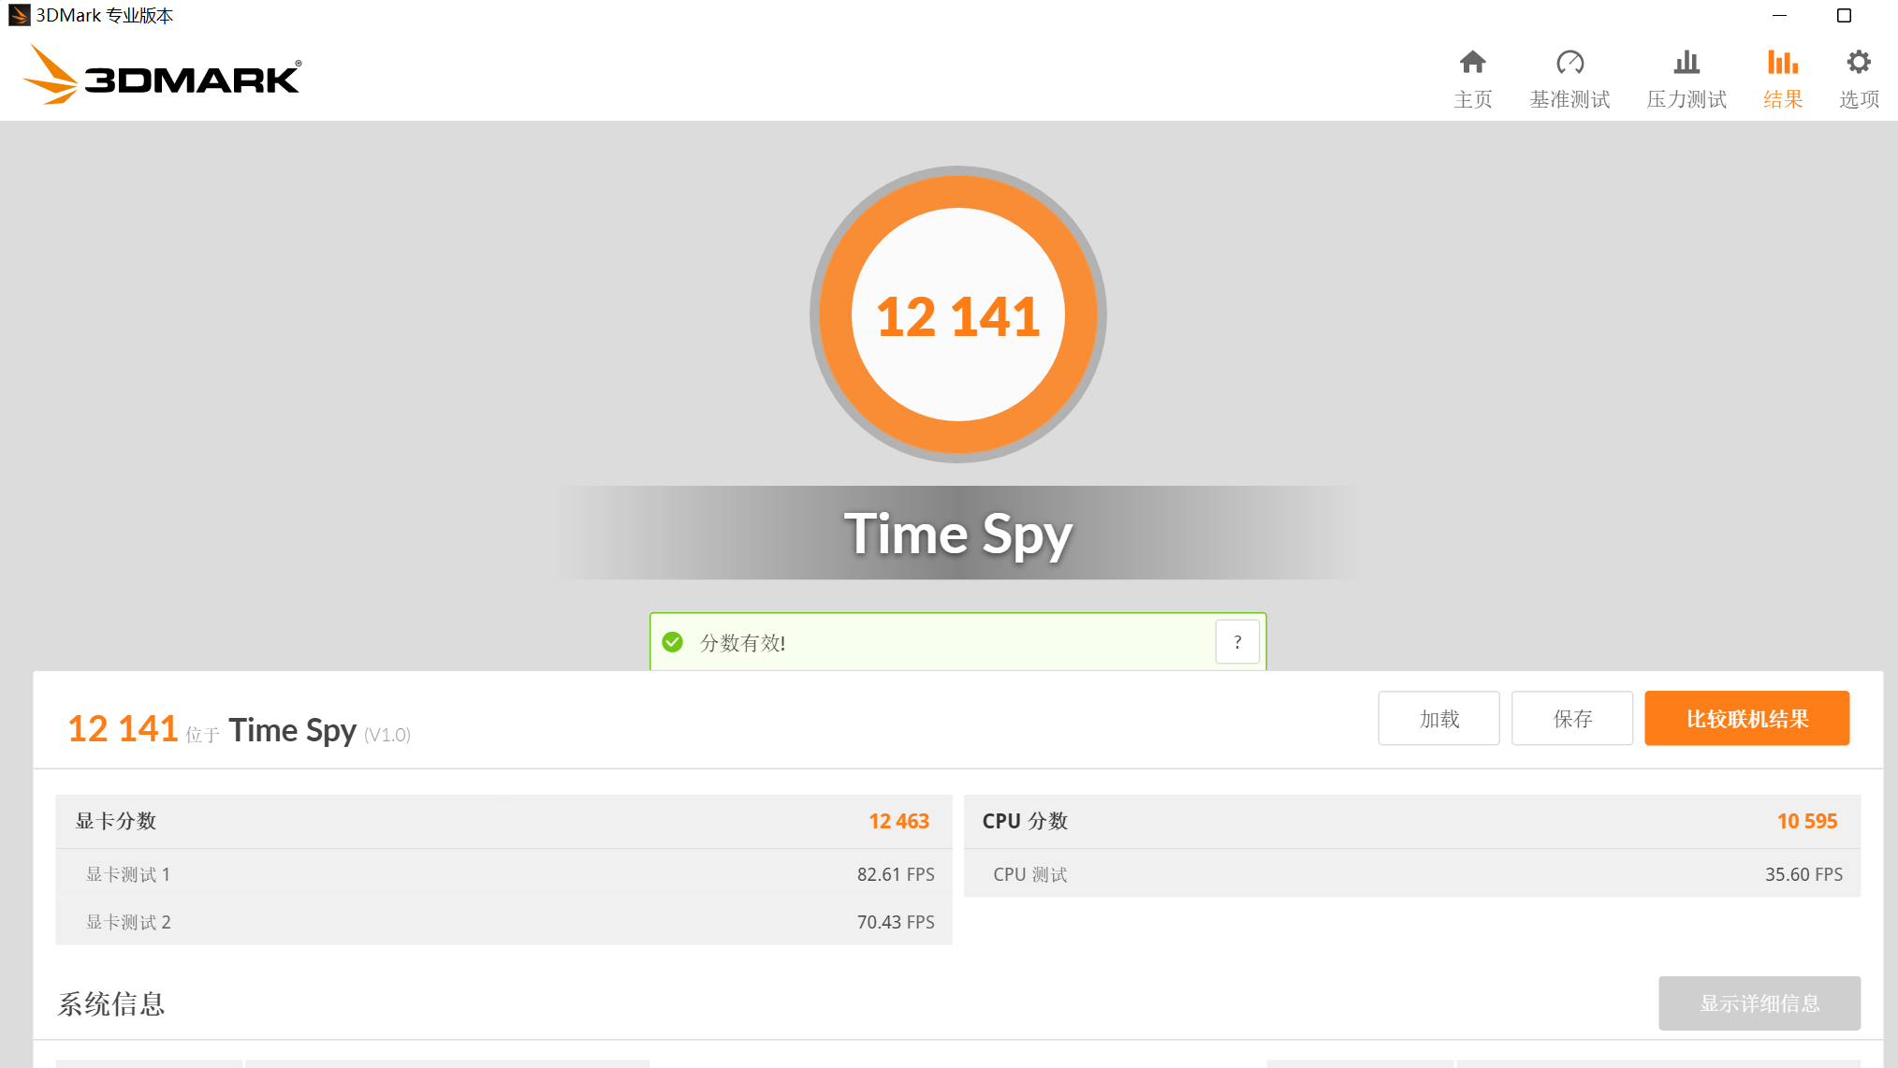Open the 基准测试 benchmark gauge icon
The image size is (1898, 1068).
[1569, 63]
